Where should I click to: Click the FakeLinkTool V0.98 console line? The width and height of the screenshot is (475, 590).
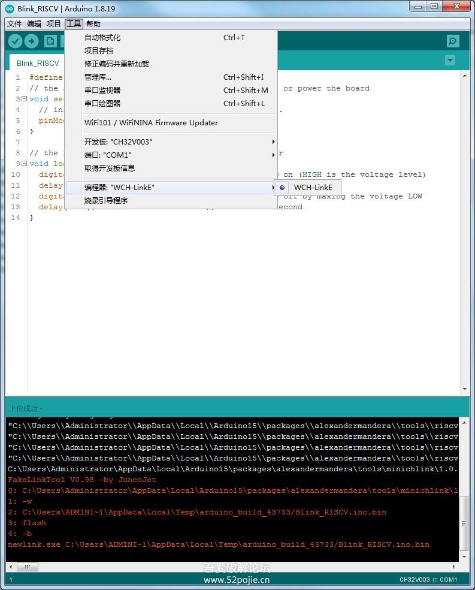tap(82, 480)
